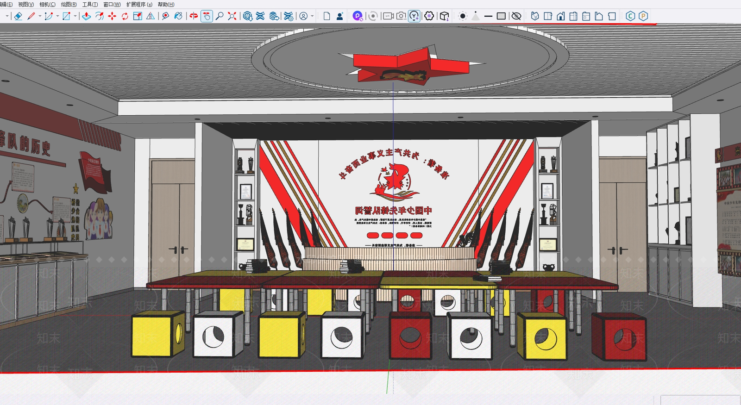Viewport: 741px width, 405px height.
Task: Toggle the dotted circle style icon
Action: click(462, 16)
